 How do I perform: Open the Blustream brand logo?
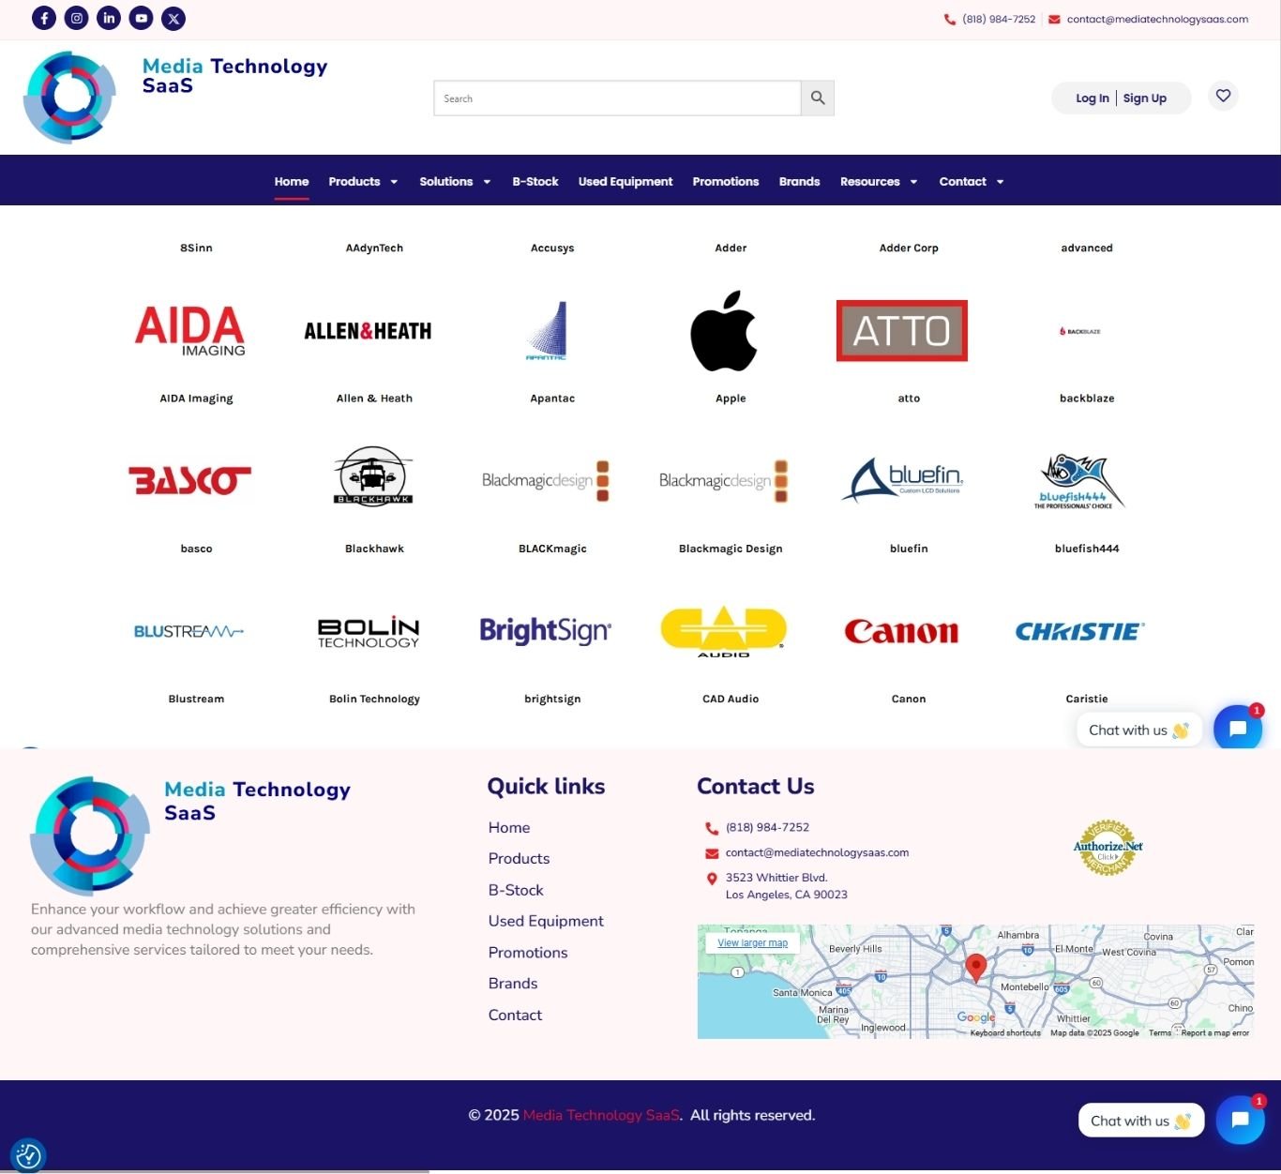point(188,631)
